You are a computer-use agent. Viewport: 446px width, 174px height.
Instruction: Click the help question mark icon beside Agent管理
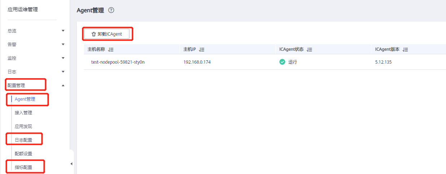coord(111,10)
